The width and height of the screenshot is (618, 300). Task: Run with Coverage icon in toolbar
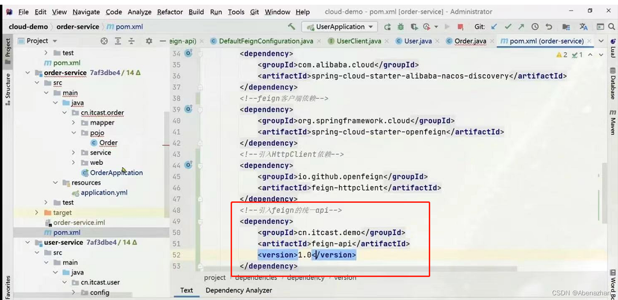click(x=414, y=27)
